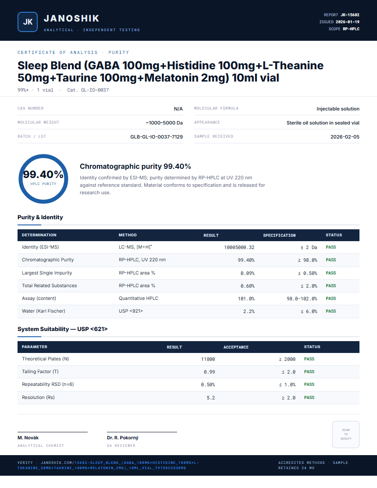
Task: Click the 99.40% HPLC purity circle
Action: pos(43,178)
